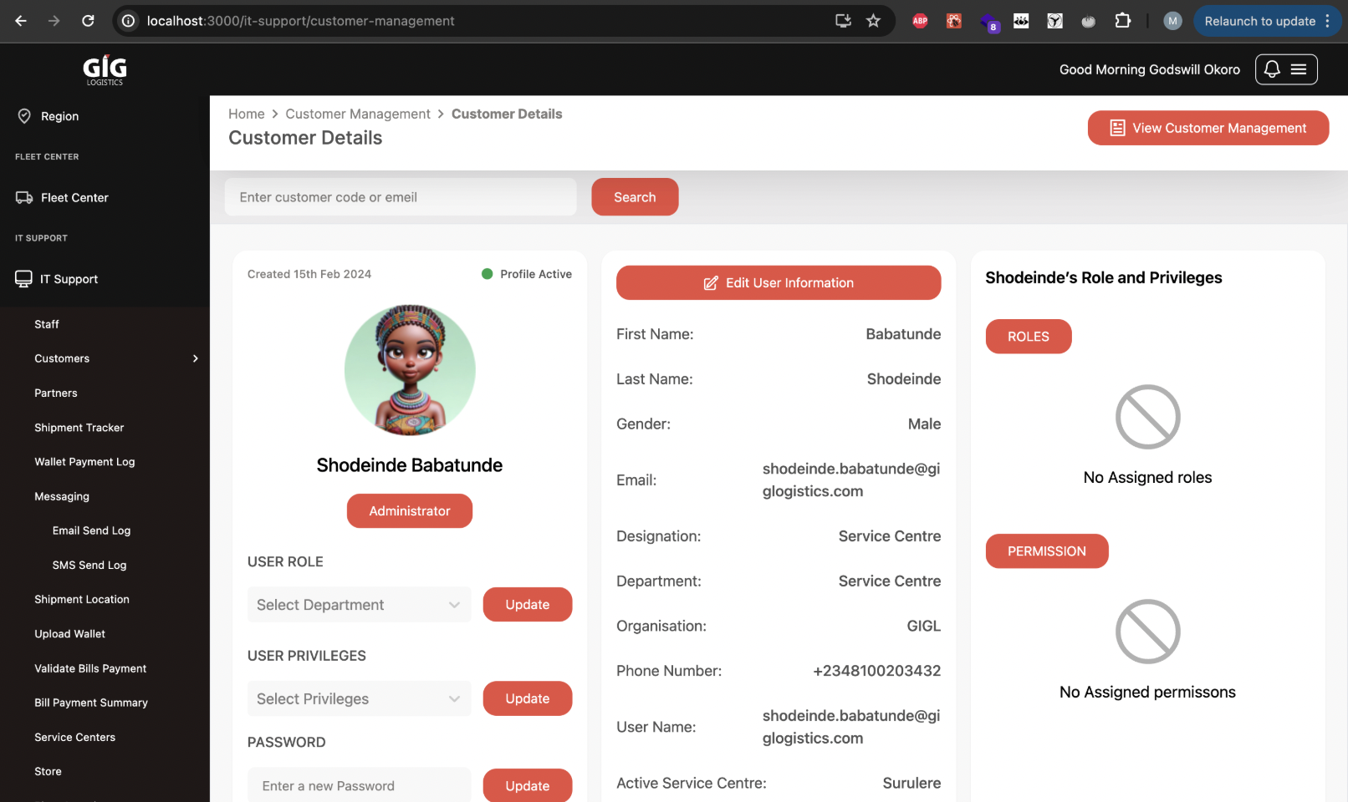Click the PERMISSION button
The width and height of the screenshot is (1348, 802).
(1047, 551)
